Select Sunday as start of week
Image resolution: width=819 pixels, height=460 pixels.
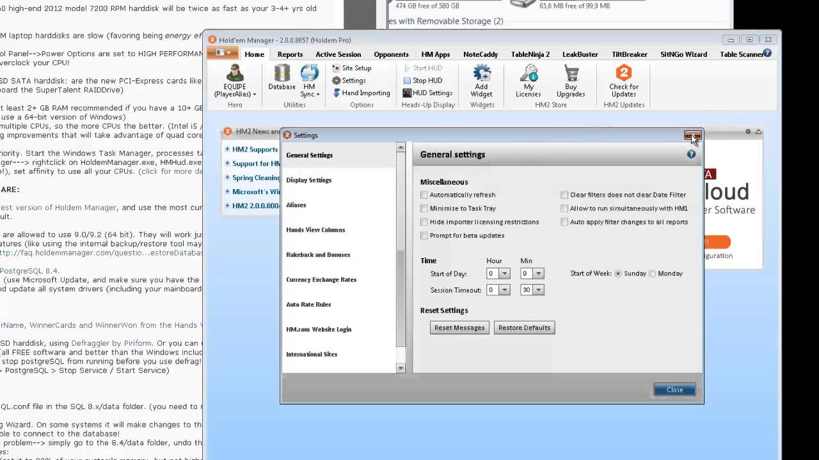click(x=618, y=273)
